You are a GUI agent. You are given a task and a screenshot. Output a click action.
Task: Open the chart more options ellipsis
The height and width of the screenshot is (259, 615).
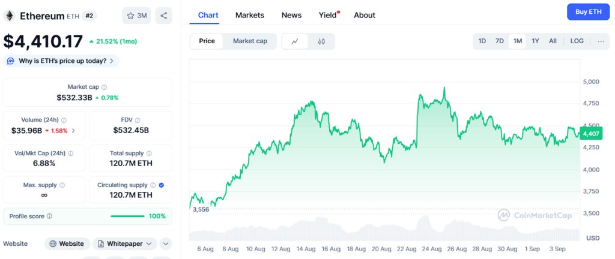(x=601, y=41)
